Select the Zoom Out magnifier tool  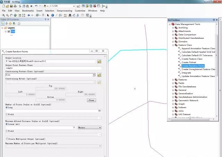coord(7,15)
